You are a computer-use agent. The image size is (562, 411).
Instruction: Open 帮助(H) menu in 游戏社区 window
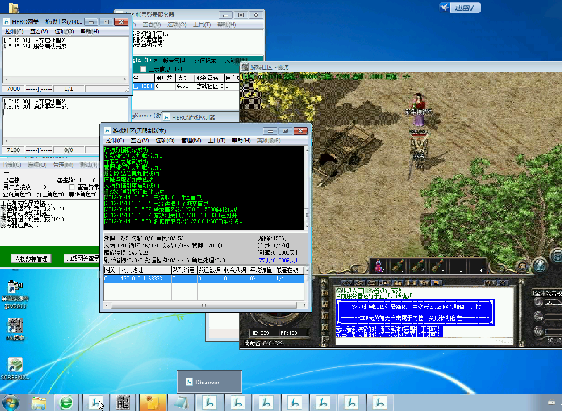click(x=241, y=140)
